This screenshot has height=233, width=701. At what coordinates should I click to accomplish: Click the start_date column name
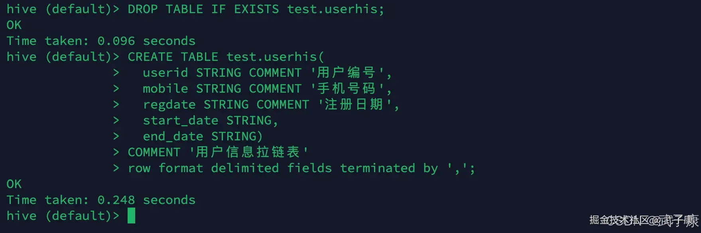180,120
